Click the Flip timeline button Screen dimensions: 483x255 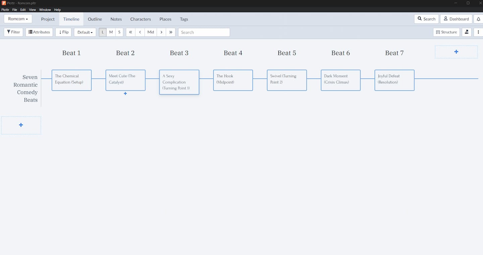64,32
